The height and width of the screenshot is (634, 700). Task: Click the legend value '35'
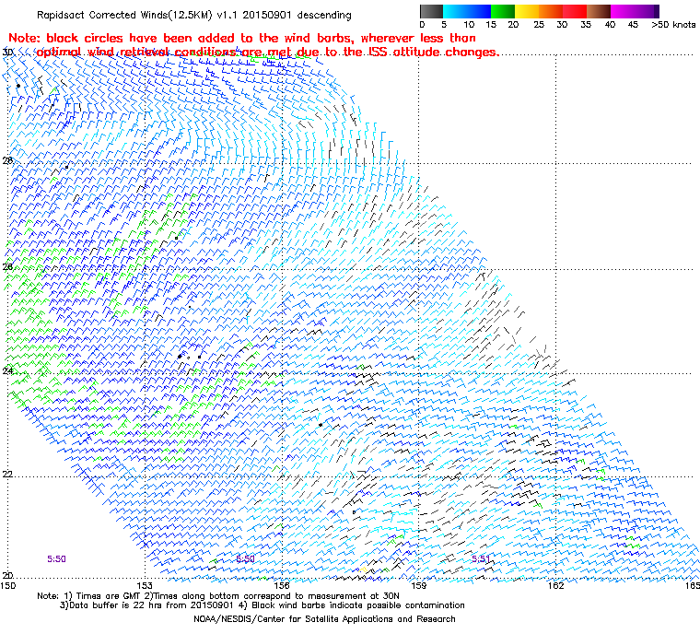click(586, 25)
